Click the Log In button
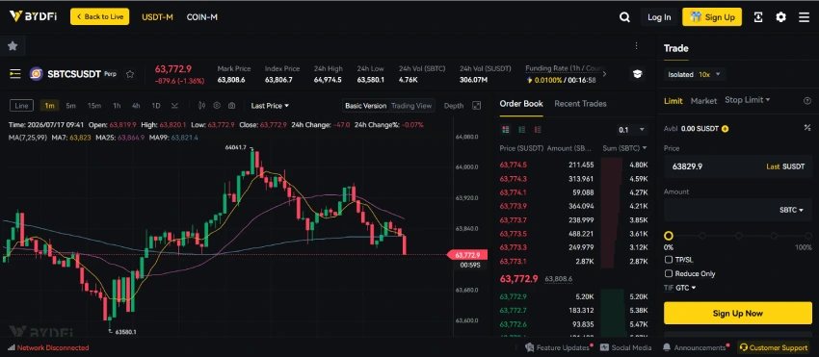This screenshot has width=819, height=357. pyautogui.click(x=659, y=17)
